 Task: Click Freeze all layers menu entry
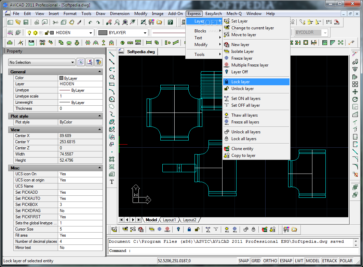(x=256, y=122)
